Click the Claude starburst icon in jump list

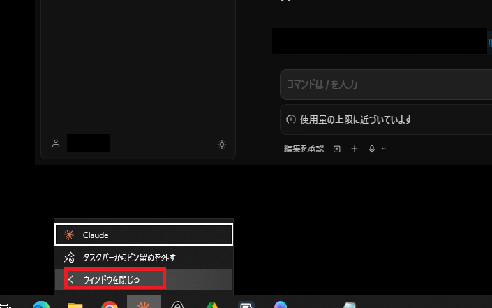tap(69, 235)
